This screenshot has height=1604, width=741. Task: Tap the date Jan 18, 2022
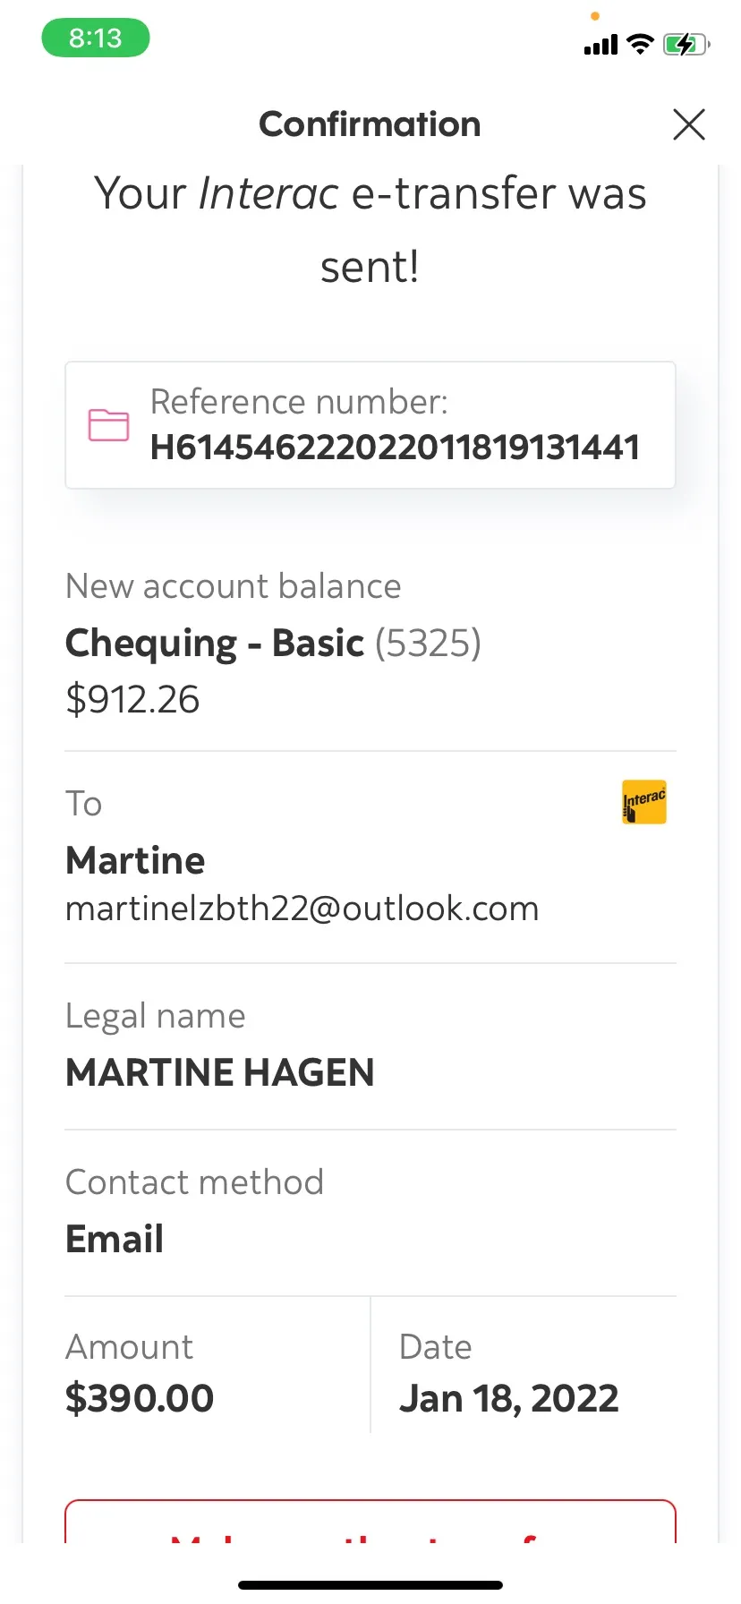[509, 1398]
